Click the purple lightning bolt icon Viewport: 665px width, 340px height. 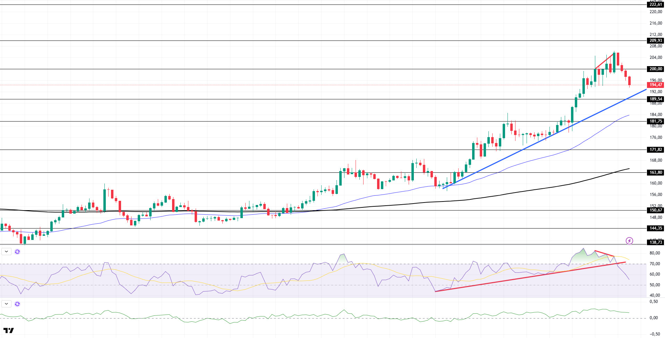[629, 241]
